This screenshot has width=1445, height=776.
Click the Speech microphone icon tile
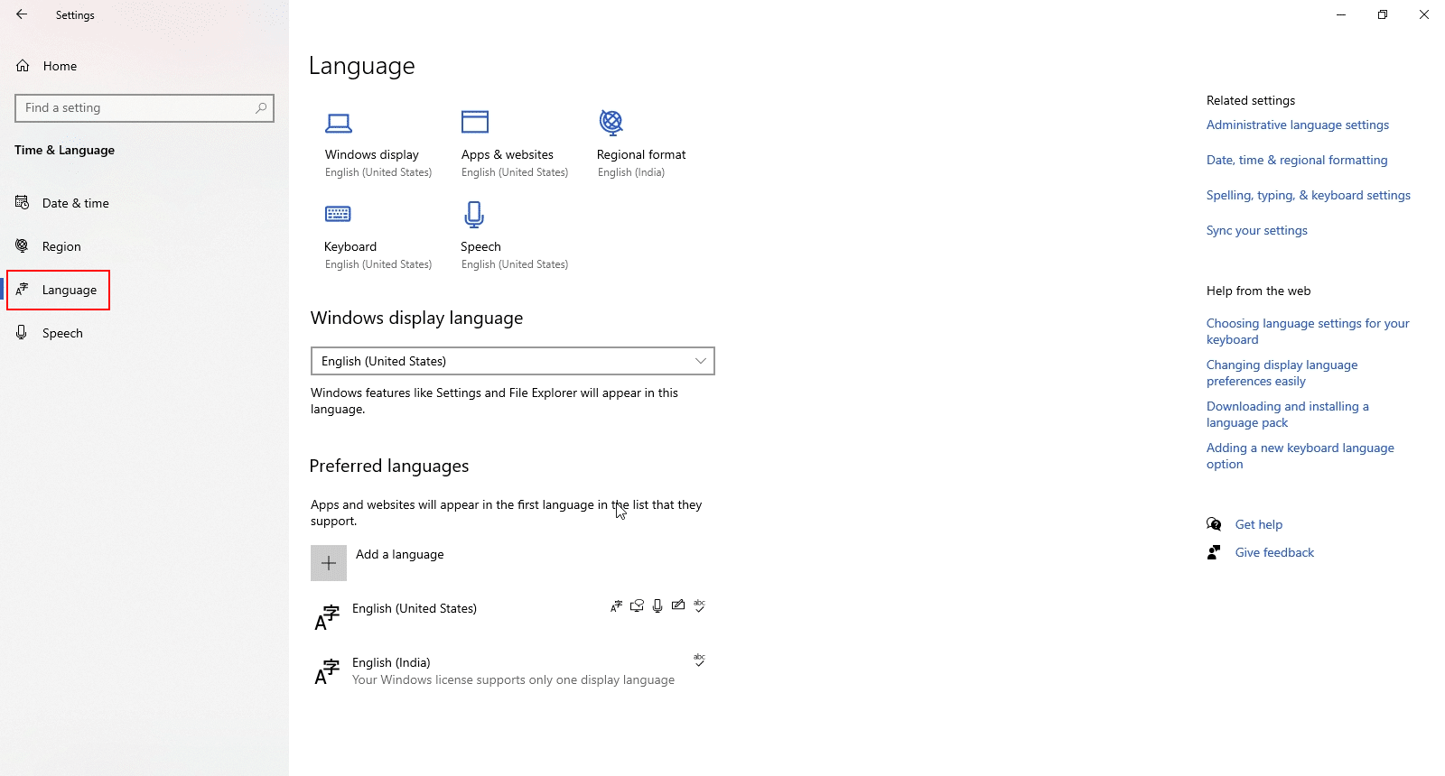[474, 215]
